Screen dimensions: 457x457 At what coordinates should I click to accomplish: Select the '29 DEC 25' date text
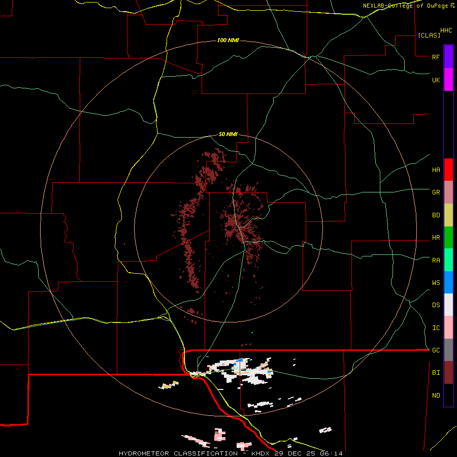click(x=295, y=453)
